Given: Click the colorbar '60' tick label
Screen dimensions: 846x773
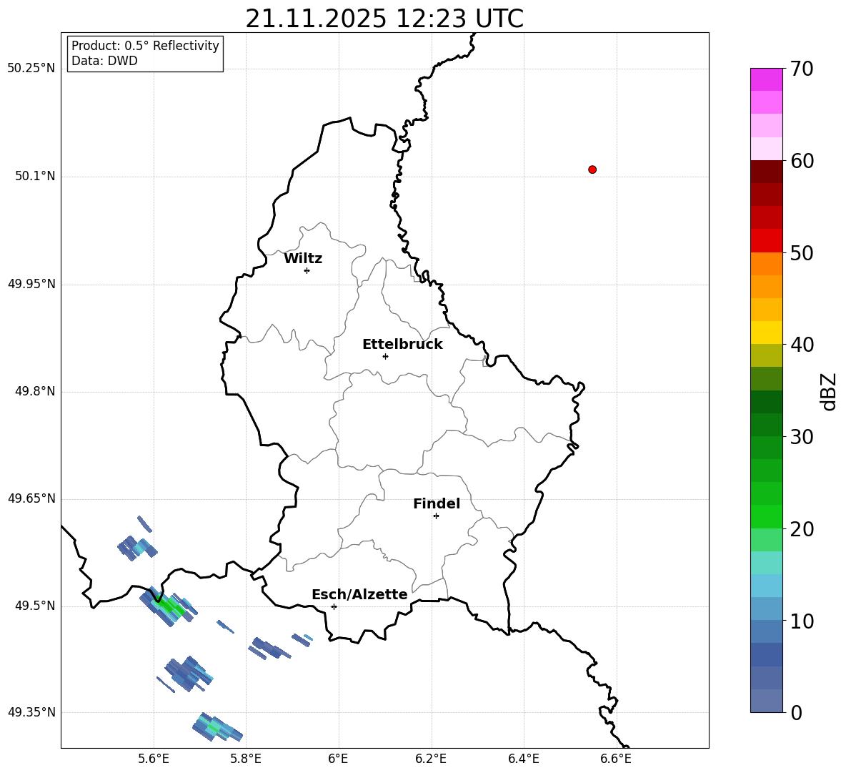Looking at the screenshot, I should tap(802, 161).
